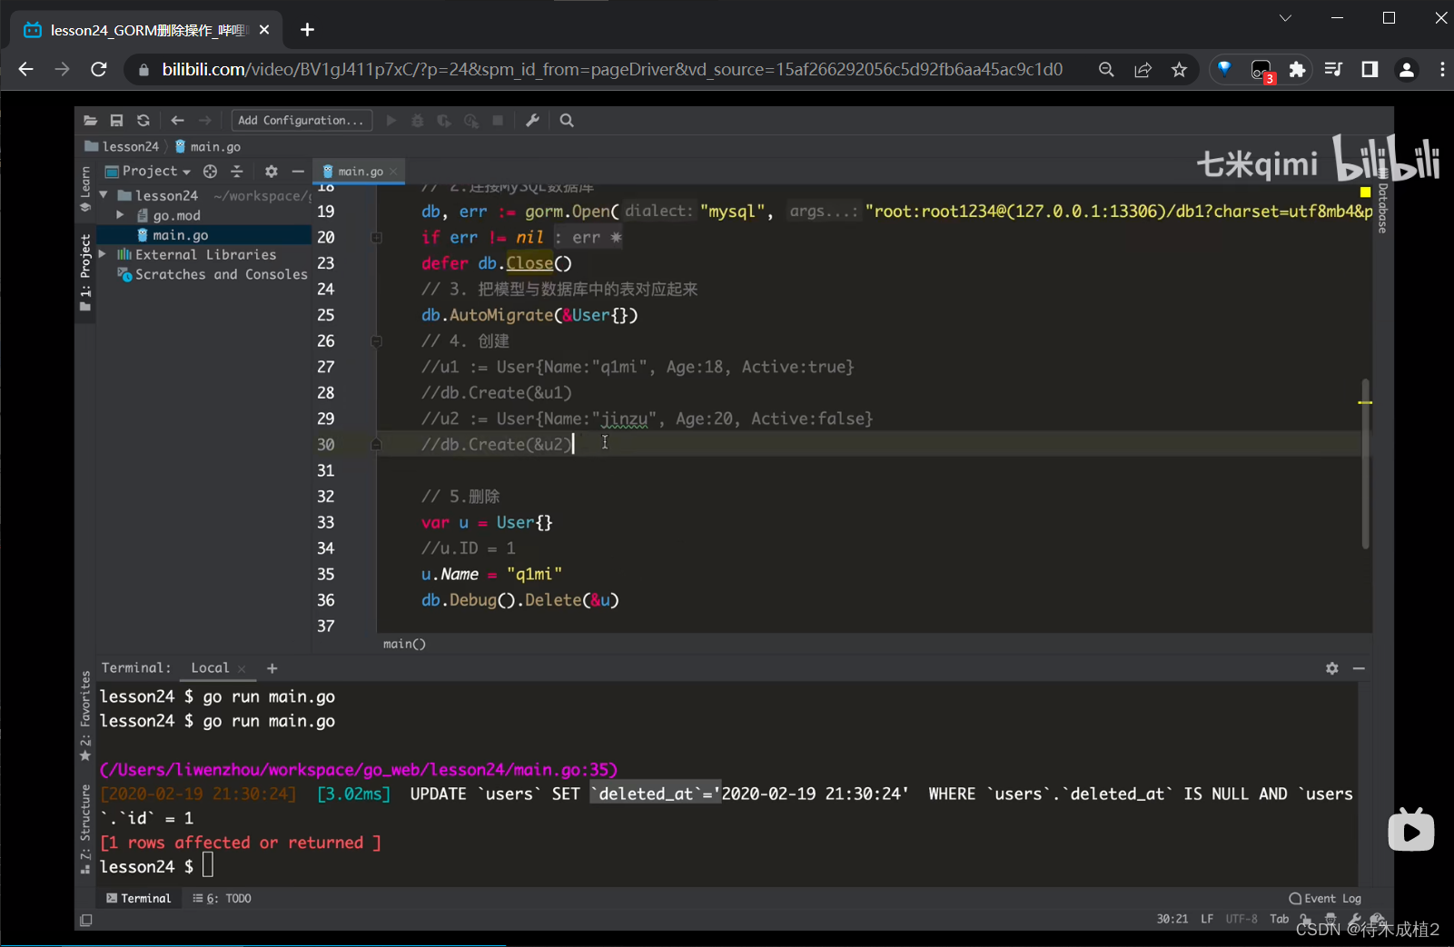This screenshot has height=947, width=1454.
Task: Select the Local terminal tab
Action: coord(210,667)
